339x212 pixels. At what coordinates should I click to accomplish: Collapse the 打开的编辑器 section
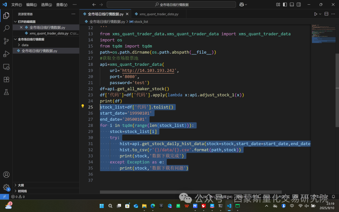coord(15,22)
